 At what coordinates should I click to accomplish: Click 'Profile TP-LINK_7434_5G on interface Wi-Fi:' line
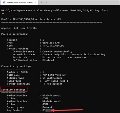(32, 19)
